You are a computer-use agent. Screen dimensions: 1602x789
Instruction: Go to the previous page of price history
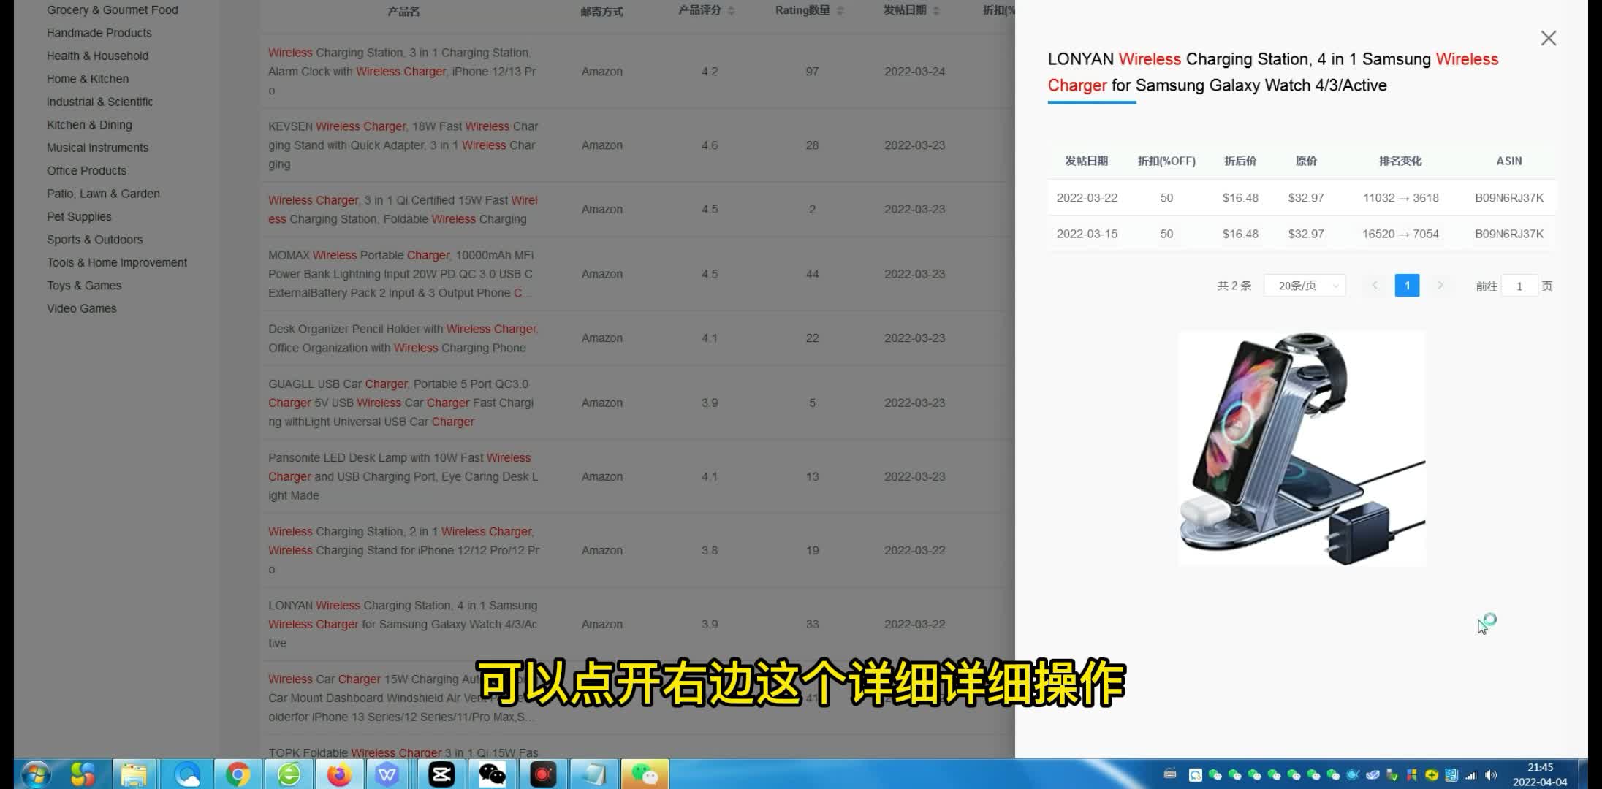coord(1375,286)
